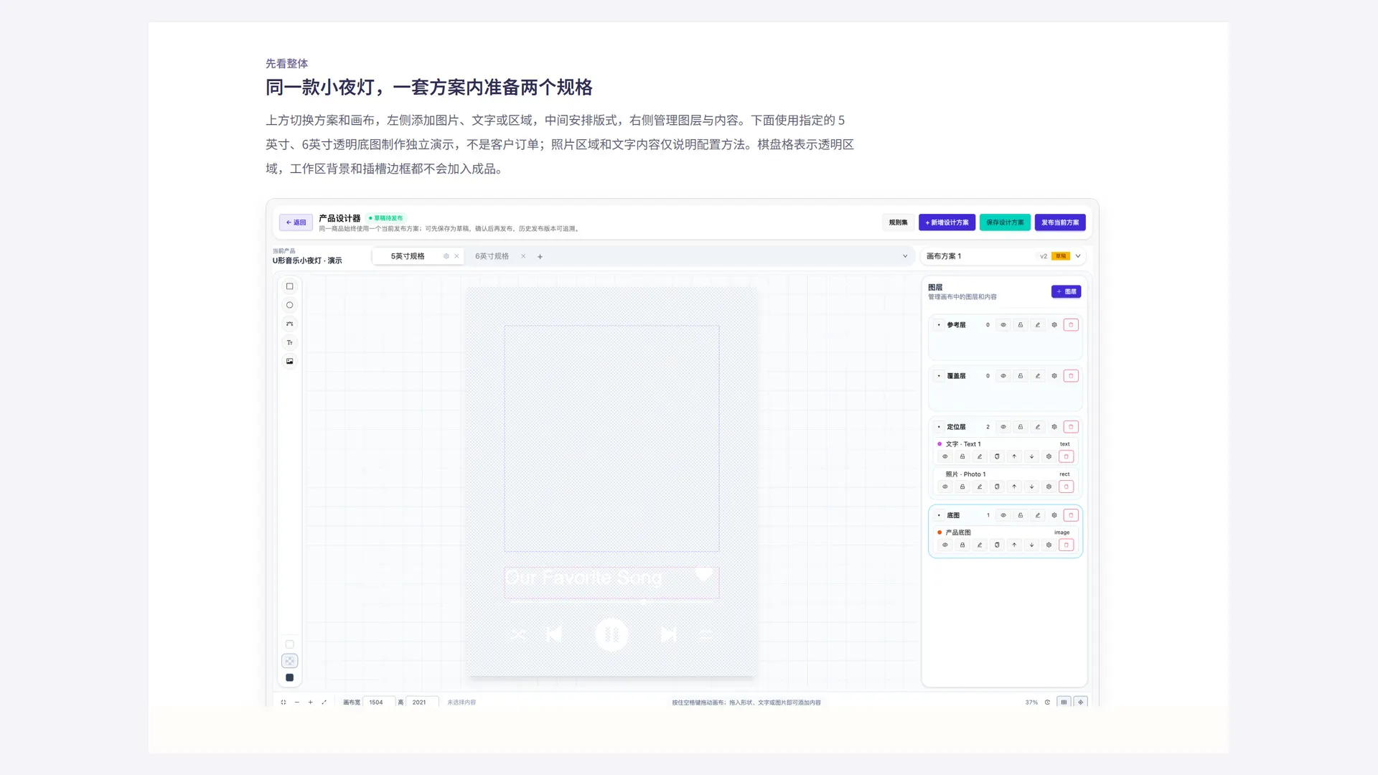Viewport: 1378px width, 775px height.
Task: Zoom in the canvas with plus icon
Action: pyautogui.click(x=310, y=703)
